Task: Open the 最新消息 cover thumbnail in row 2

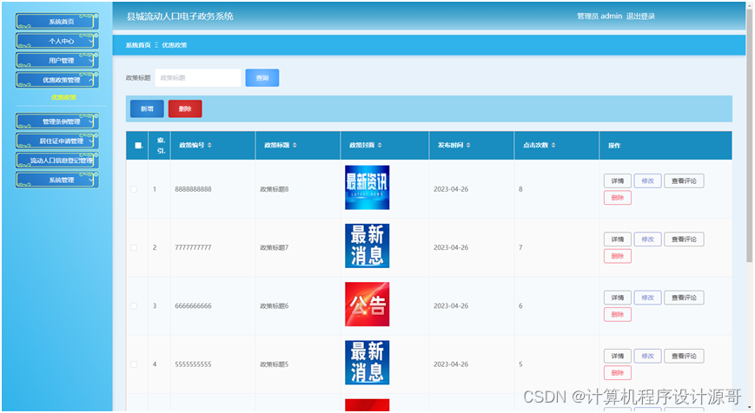Action: coord(367,246)
